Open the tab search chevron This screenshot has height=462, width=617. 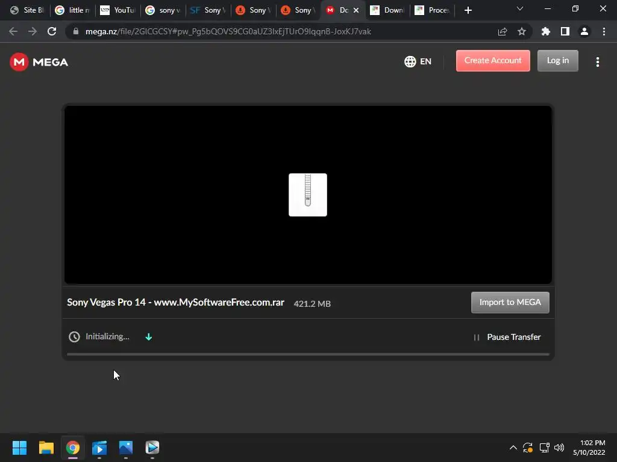(520, 8)
